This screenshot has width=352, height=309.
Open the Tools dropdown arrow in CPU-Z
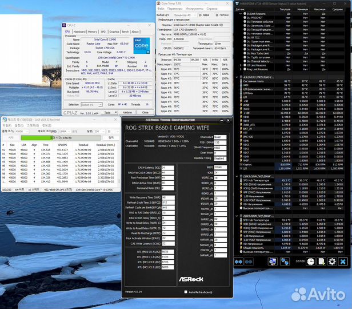point(116,112)
